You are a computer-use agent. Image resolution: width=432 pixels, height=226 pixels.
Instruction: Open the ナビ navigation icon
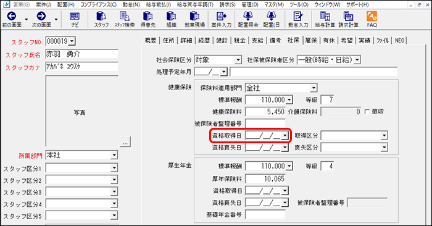pyautogui.click(x=75, y=19)
